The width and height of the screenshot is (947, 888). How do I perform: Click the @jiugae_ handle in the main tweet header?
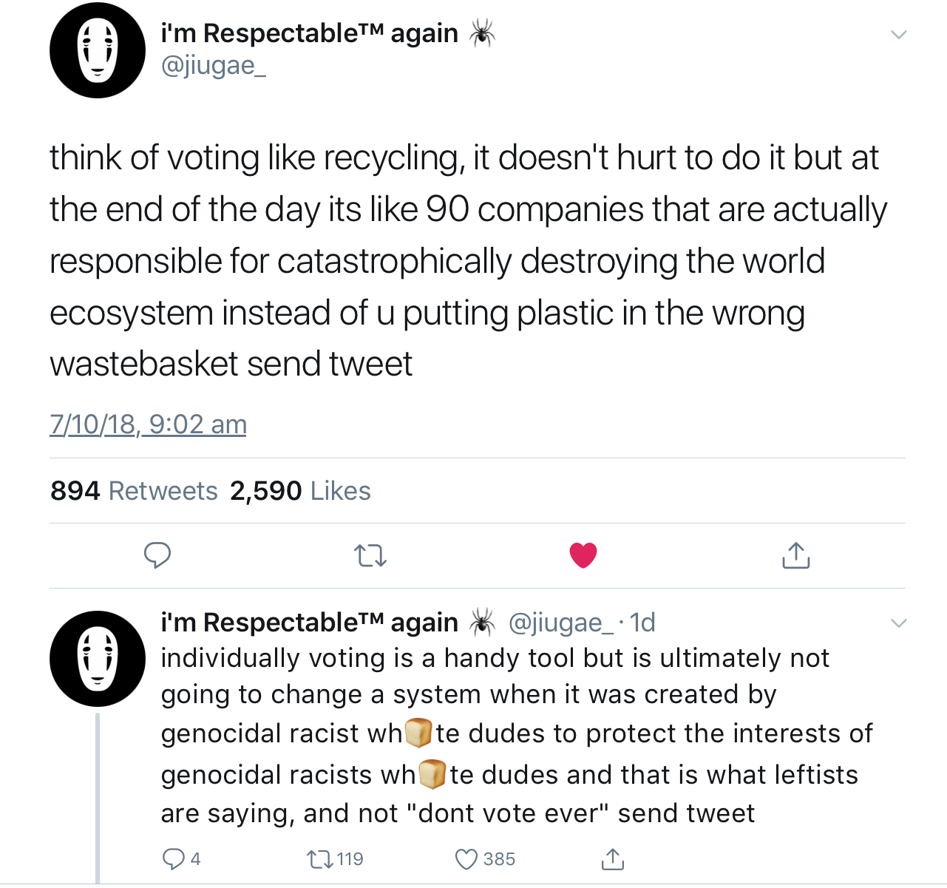[x=213, y=67]
